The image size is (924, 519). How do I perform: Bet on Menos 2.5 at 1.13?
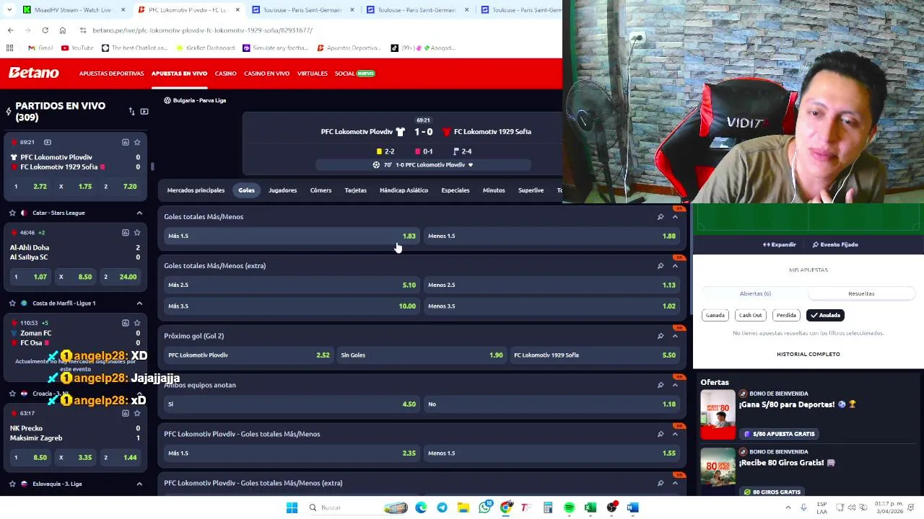pos(552,285)
